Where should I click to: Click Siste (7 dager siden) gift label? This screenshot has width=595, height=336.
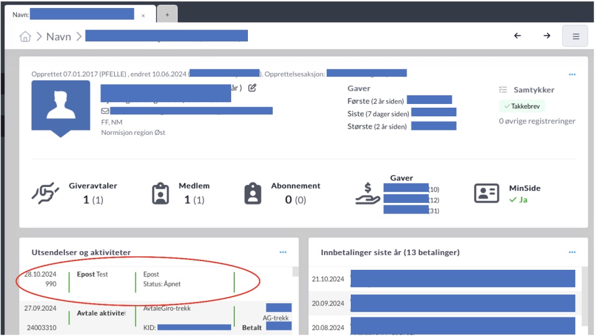(378, 114)
